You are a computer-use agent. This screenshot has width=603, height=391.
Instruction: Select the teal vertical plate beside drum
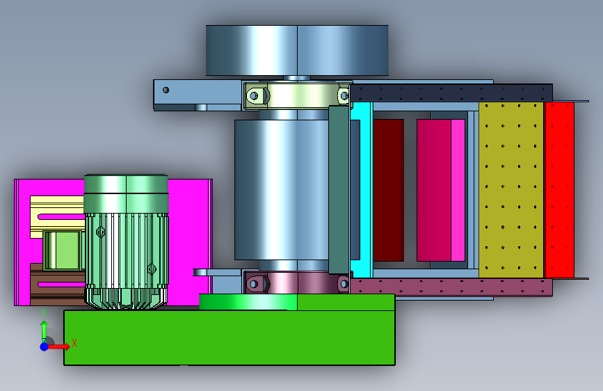pyautogui.click(x=339, y=190)
